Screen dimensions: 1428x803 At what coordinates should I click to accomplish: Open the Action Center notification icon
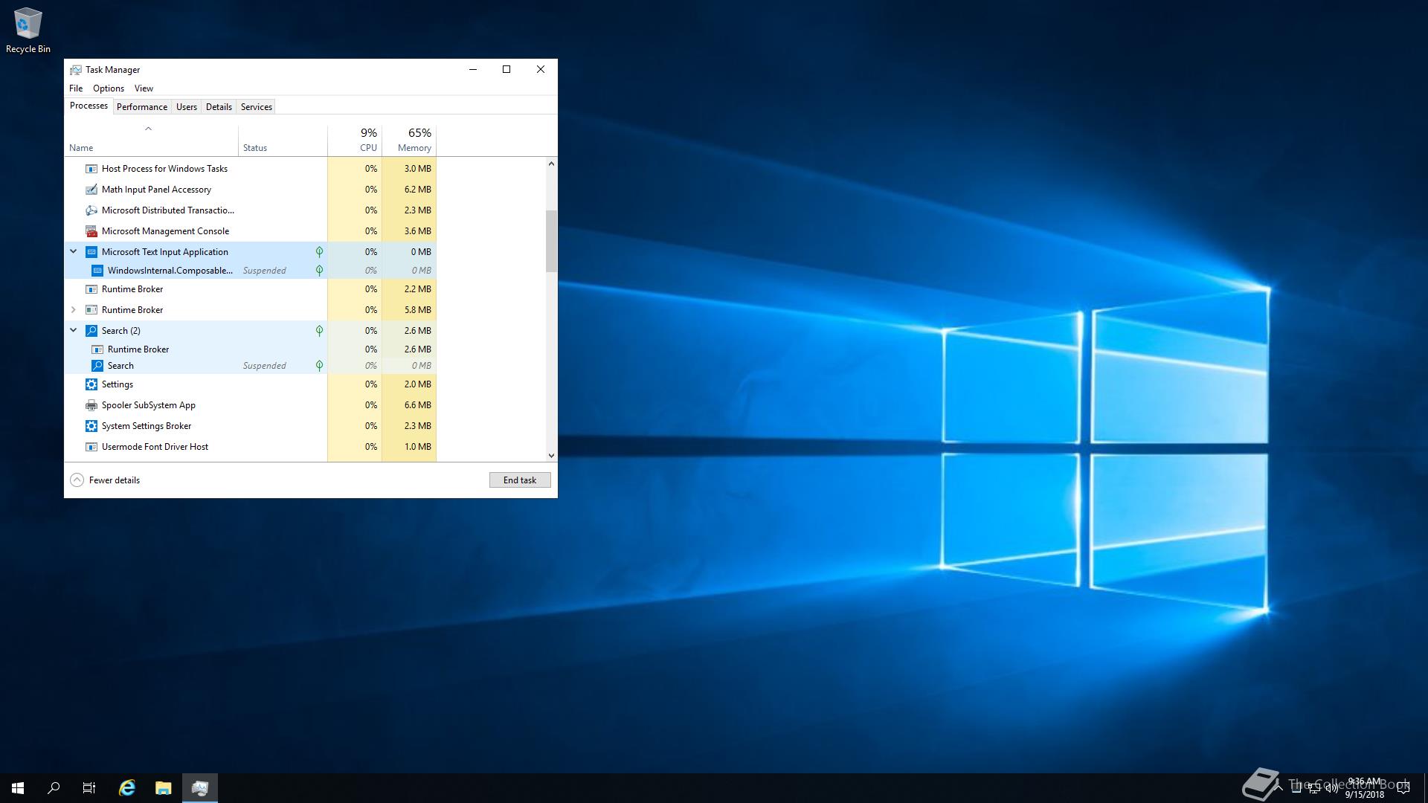tap(1403, 788)
